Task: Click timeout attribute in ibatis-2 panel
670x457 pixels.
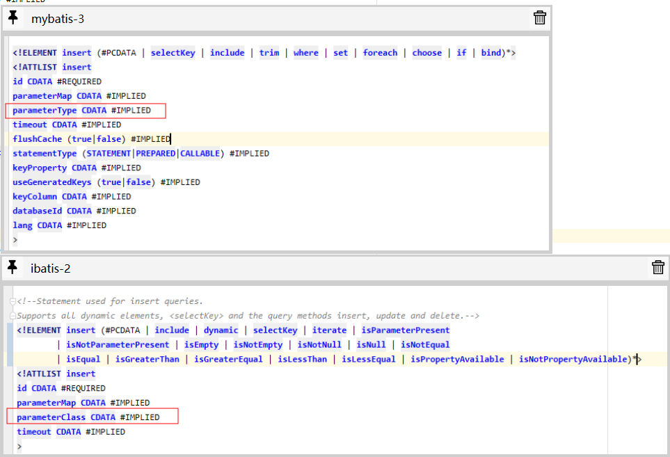Action: point(34,432)
